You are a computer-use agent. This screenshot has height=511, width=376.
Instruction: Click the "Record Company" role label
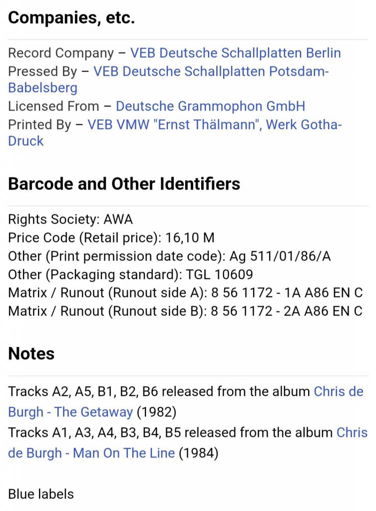(61, 53)
